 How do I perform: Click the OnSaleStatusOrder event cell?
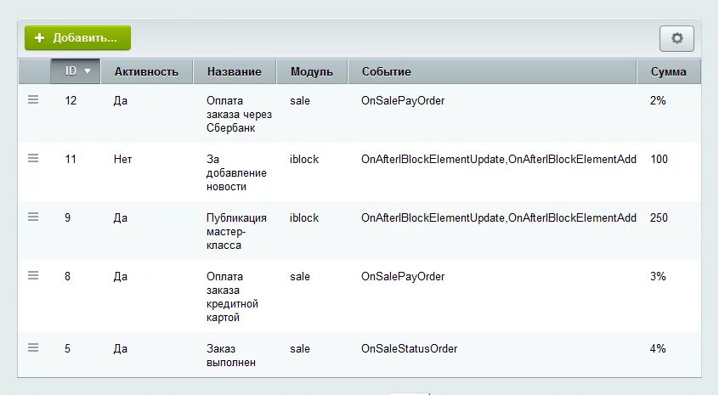[x=409, y=348]
